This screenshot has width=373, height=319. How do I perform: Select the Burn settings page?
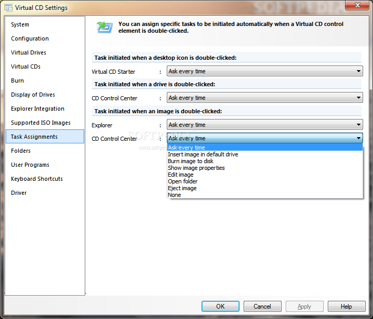point(45,81)
